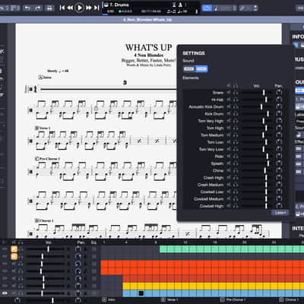
Task: Solo the Splash element
Action: tap(236, 163)
